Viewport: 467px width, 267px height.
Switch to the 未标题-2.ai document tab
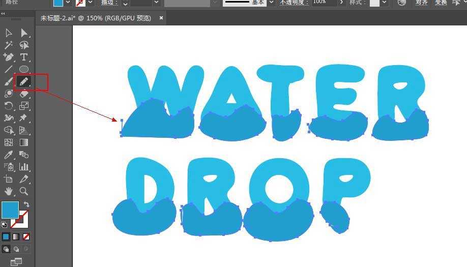[96, 18]
